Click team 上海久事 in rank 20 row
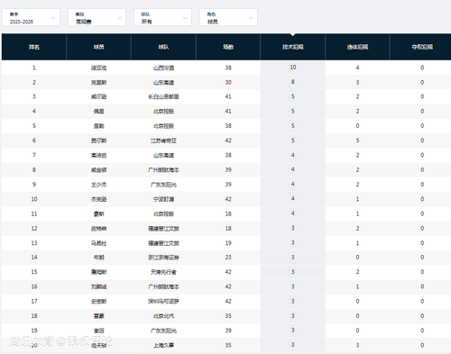Image resolution: width=451 pixels, height=354 pixels. click(163, 346)
